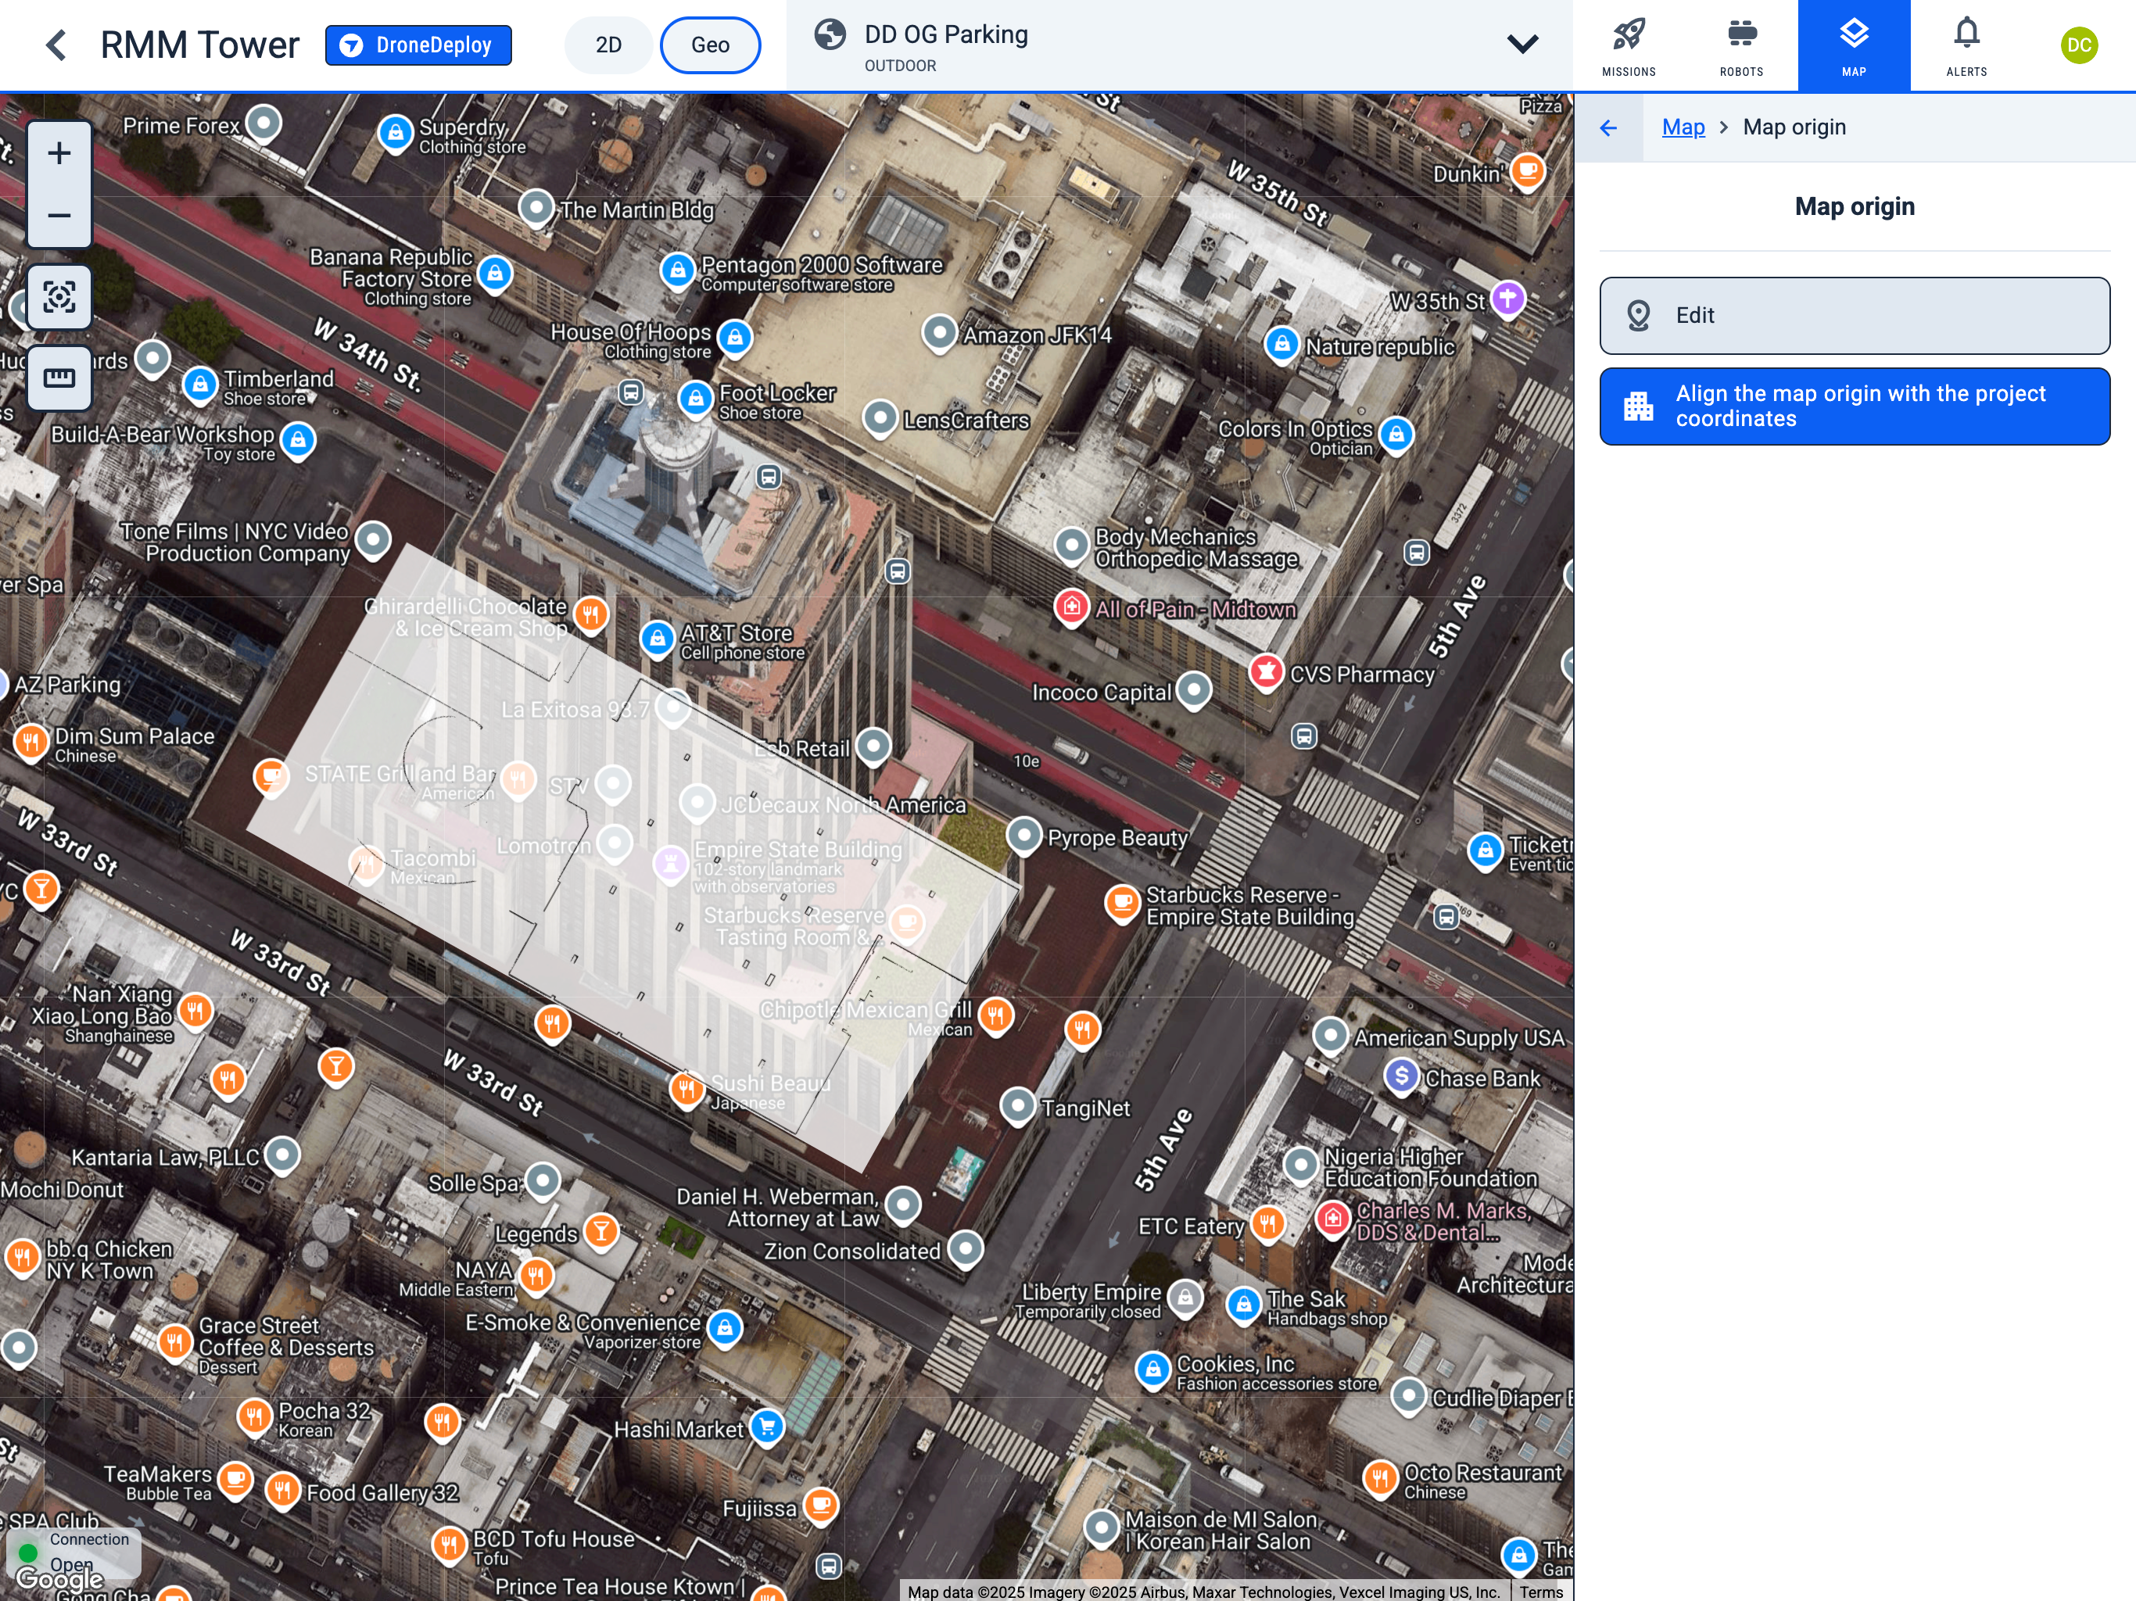Click the back arrow beside RMM Tower title
Viewport: 2136px width, 1601px height.
click(x=57, y=44)
